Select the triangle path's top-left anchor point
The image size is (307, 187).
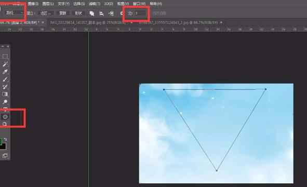[164, 90]
